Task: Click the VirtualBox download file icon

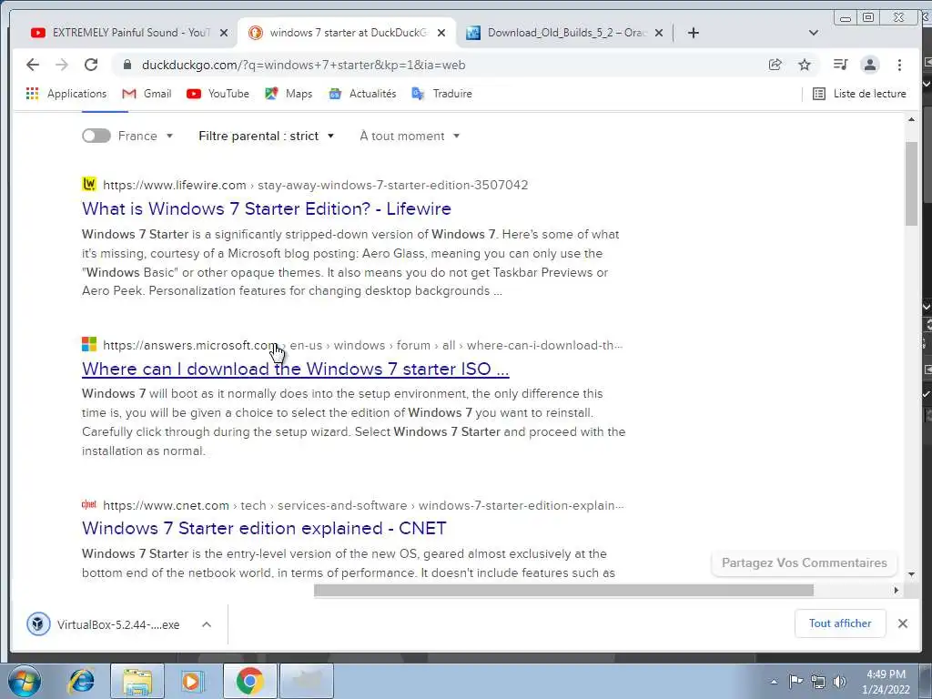Action: click(x=38, y=624)
